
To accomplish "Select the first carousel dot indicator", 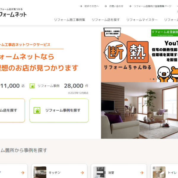I will (x=150, y=79).
